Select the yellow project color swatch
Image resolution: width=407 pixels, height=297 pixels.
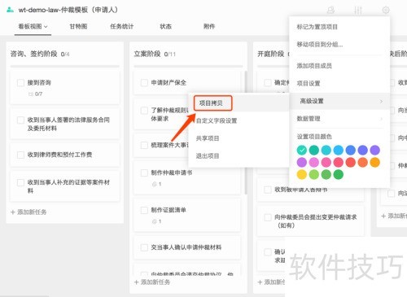click(302, 175)
